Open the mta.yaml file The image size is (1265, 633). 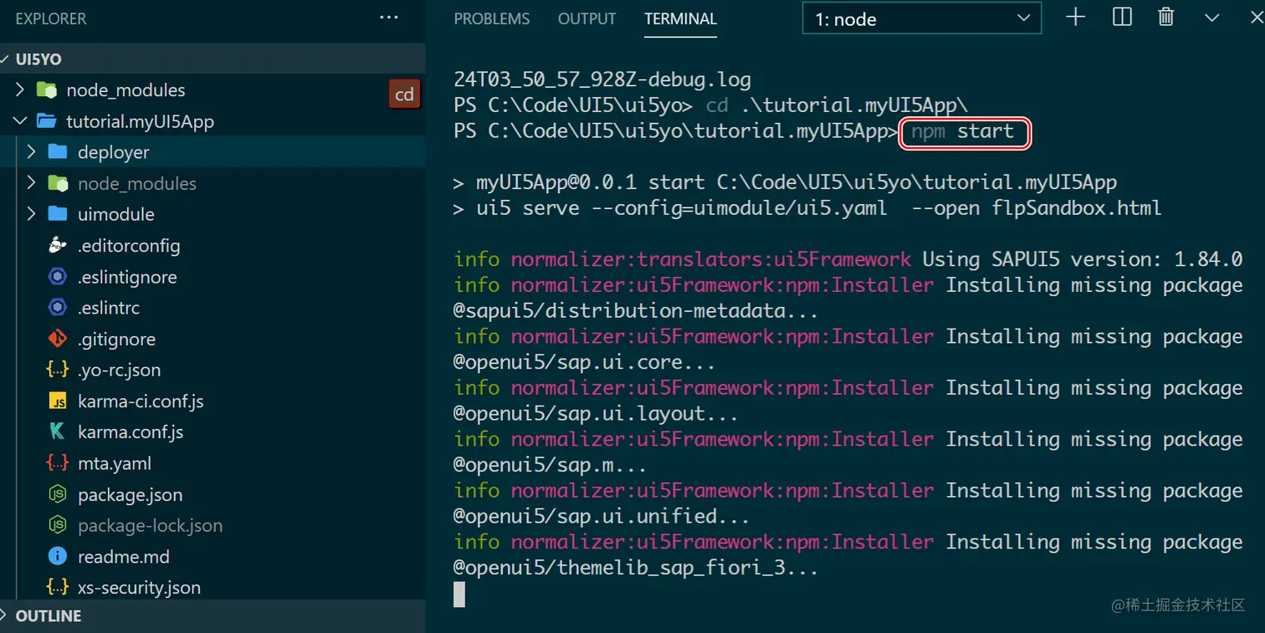click(115, 463)
